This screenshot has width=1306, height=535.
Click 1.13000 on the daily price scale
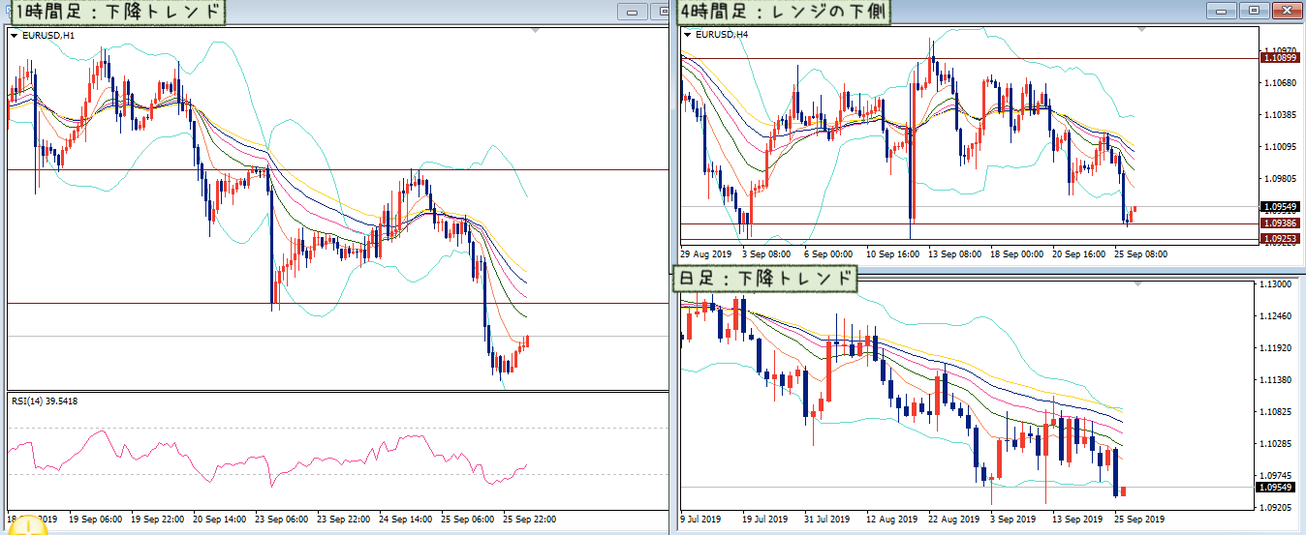(1275, 284)
